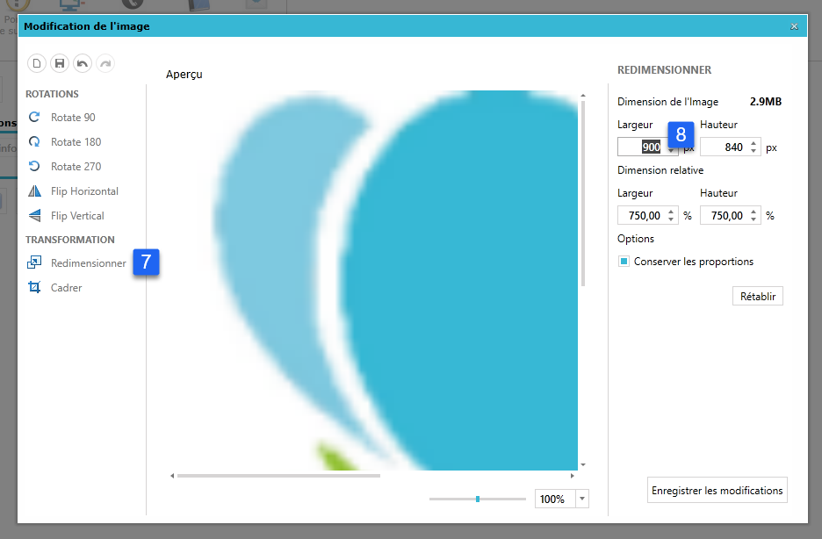Increase relative Largeur percent up arrow
The width and height of the screenshot is (822, 539).
coord(671,211)
